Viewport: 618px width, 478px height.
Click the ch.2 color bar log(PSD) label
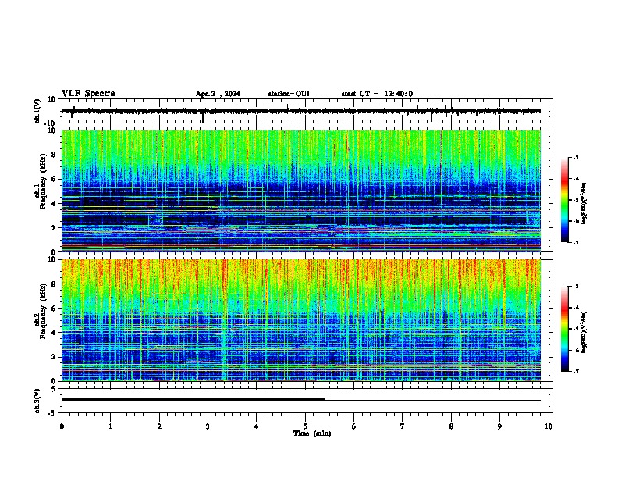584,332
